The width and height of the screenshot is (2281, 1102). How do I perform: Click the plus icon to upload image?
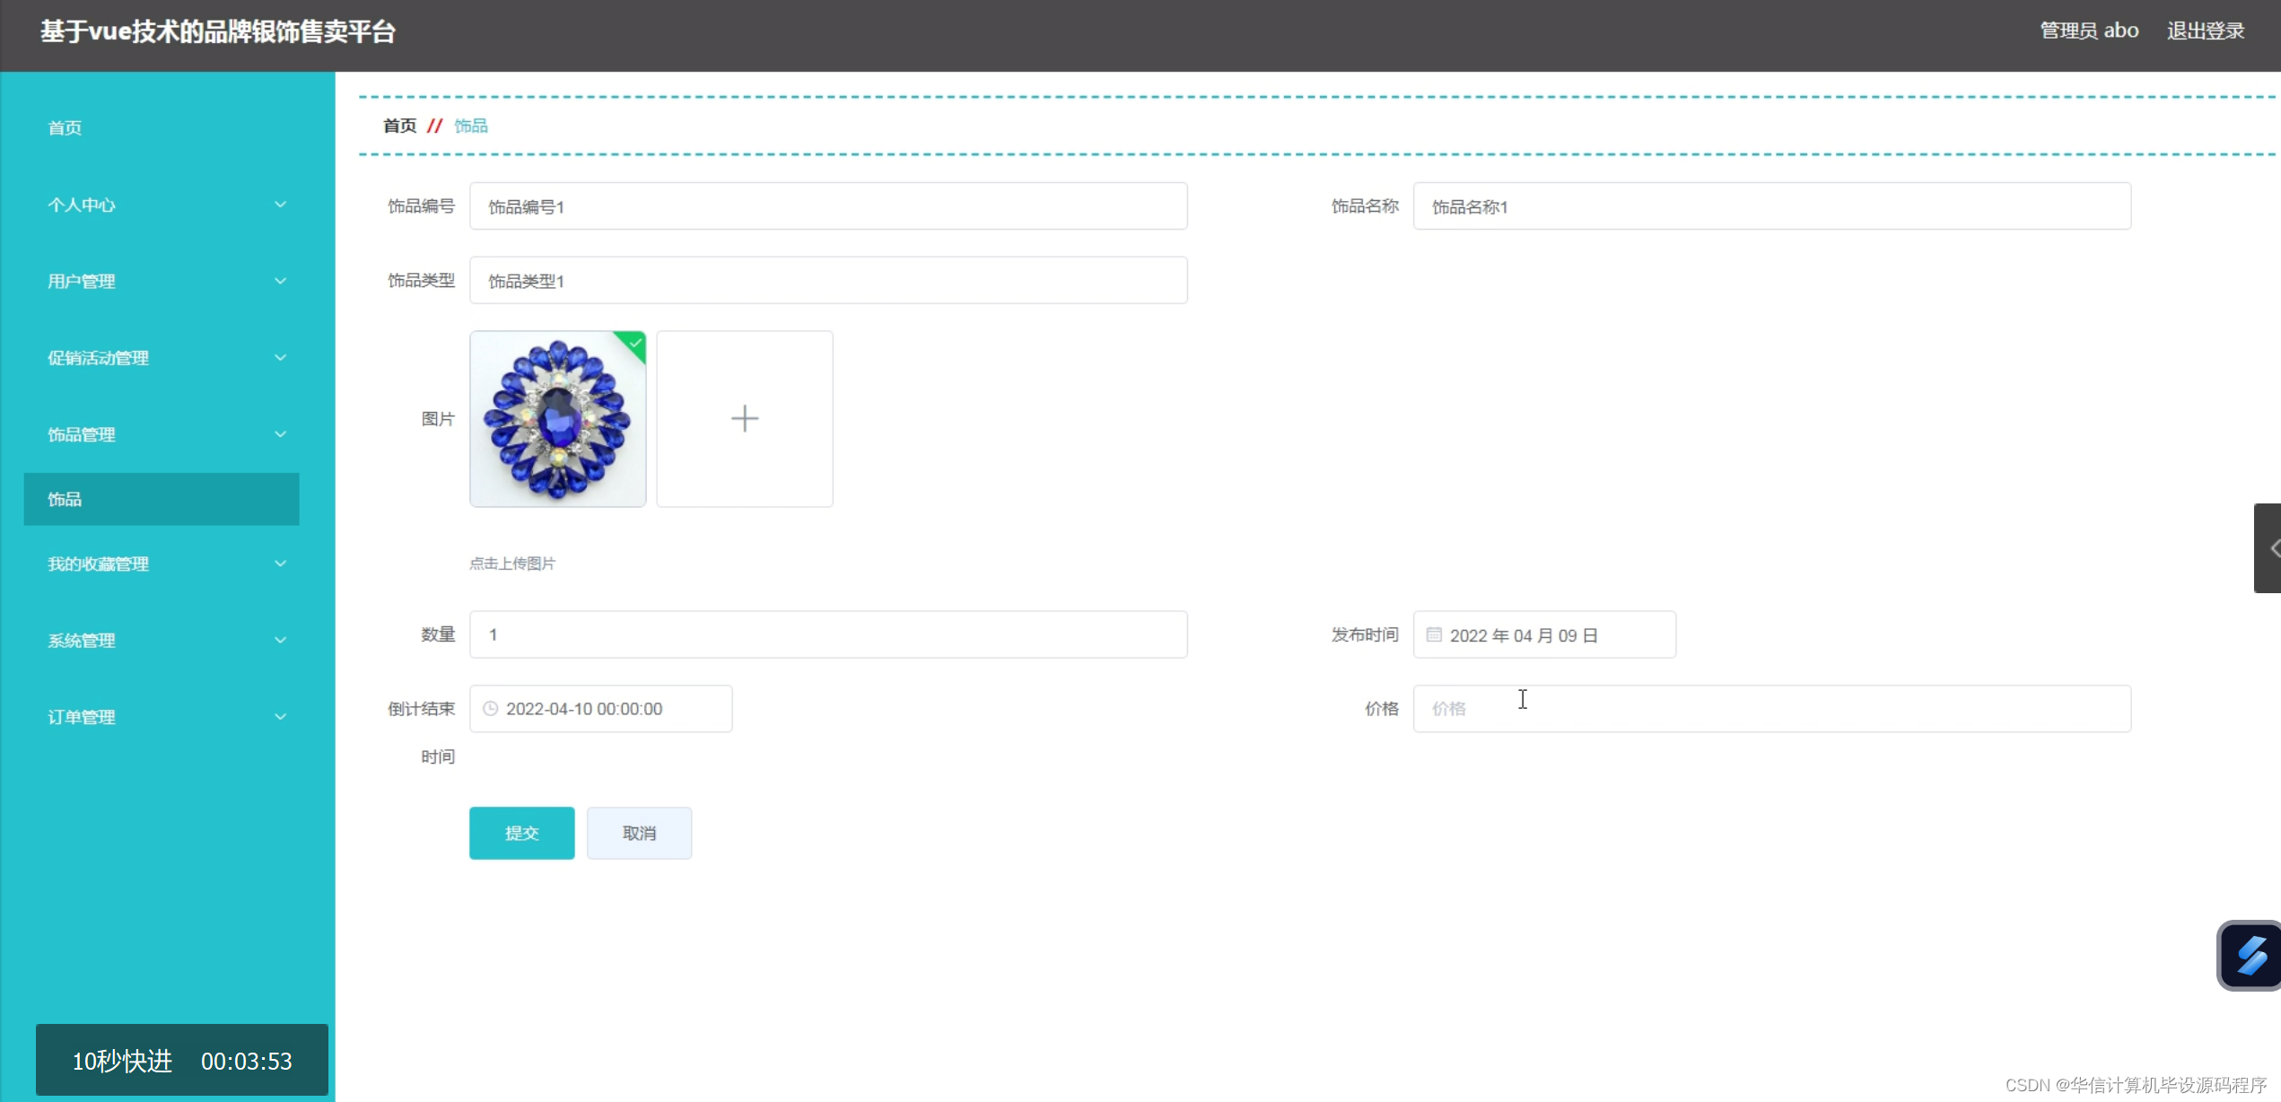pyautogui.click(x=744, y=418)
